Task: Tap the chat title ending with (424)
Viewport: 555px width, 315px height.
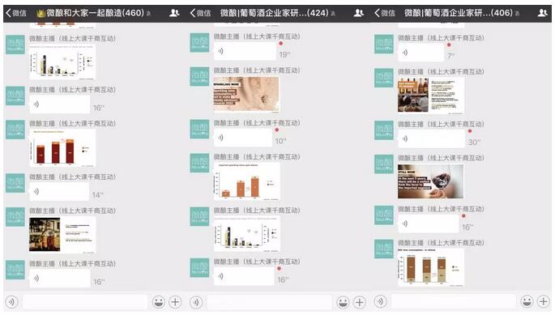Action: [x=275, y=14]
